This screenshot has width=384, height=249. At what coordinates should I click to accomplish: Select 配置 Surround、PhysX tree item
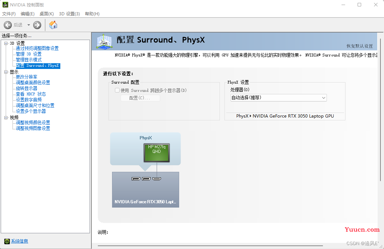click(38, 66)
